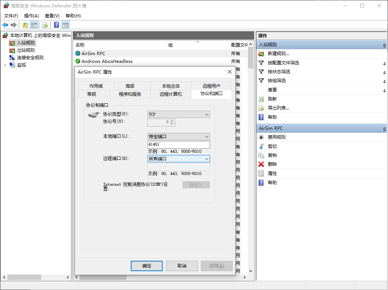
Task: Close the AirSim RPC 属性 dialog
Action: (230, 72)
